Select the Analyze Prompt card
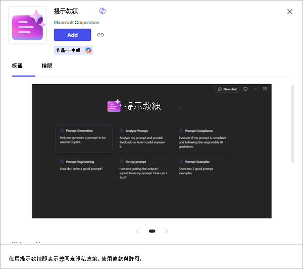This screenshot has width=303, height=269. pyautogui.click(x=143, y=139)
